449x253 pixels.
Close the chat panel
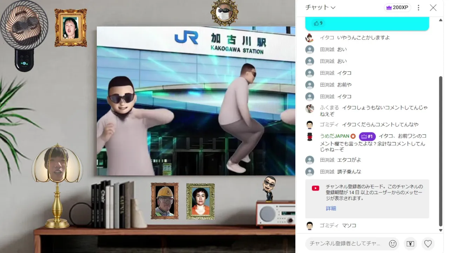coord(433,7)
